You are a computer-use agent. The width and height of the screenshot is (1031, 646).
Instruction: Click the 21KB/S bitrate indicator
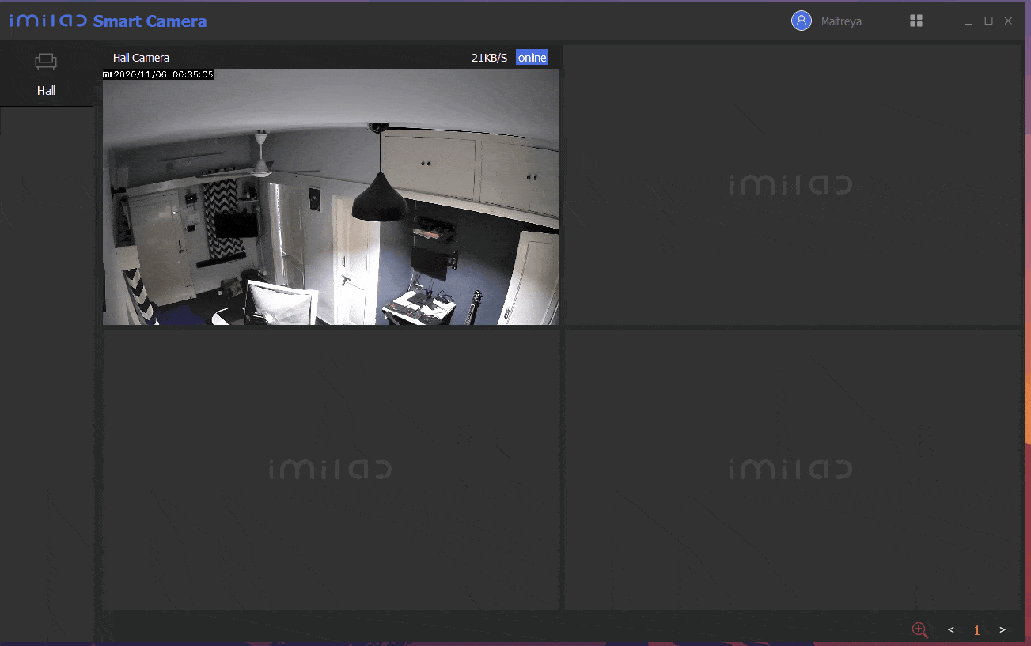point(488,57)
